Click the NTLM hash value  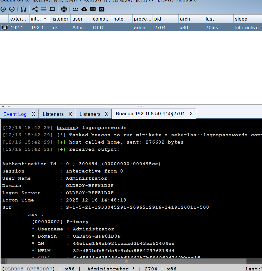124,251
